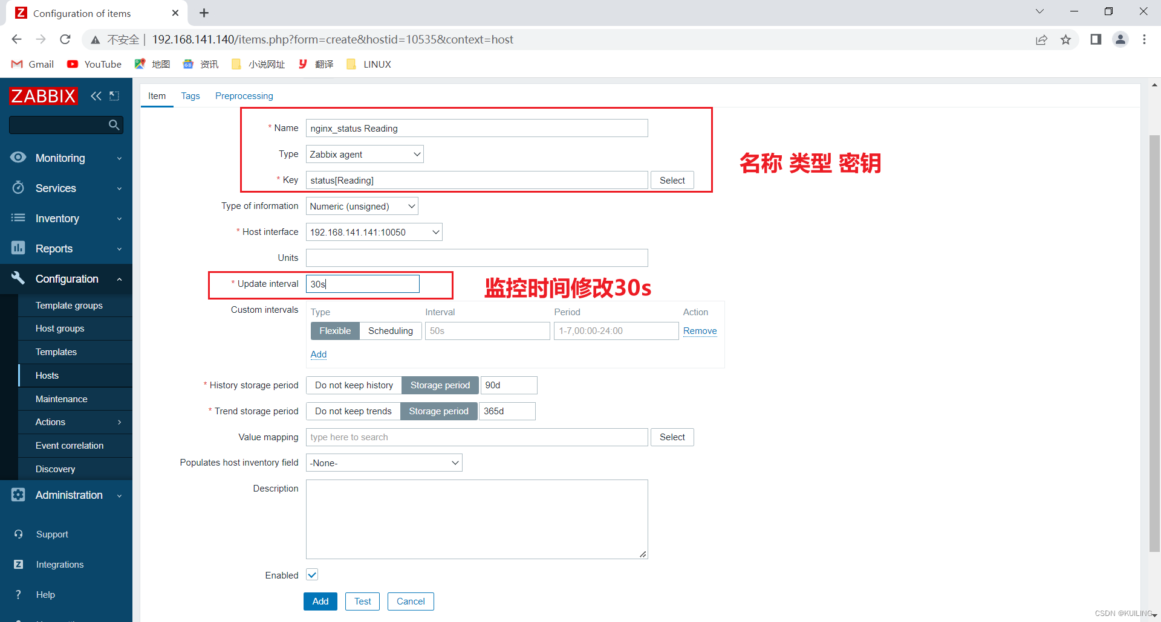Click the Reports chart icon
This screenshot has width=1161, height=622.
tap(18, 248)
